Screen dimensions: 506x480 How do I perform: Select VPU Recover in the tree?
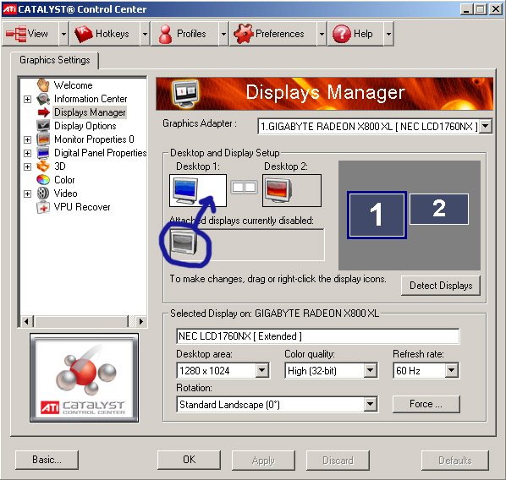click(82, 207)
